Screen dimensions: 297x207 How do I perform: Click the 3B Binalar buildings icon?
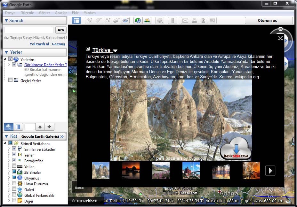tap(20, 172)
